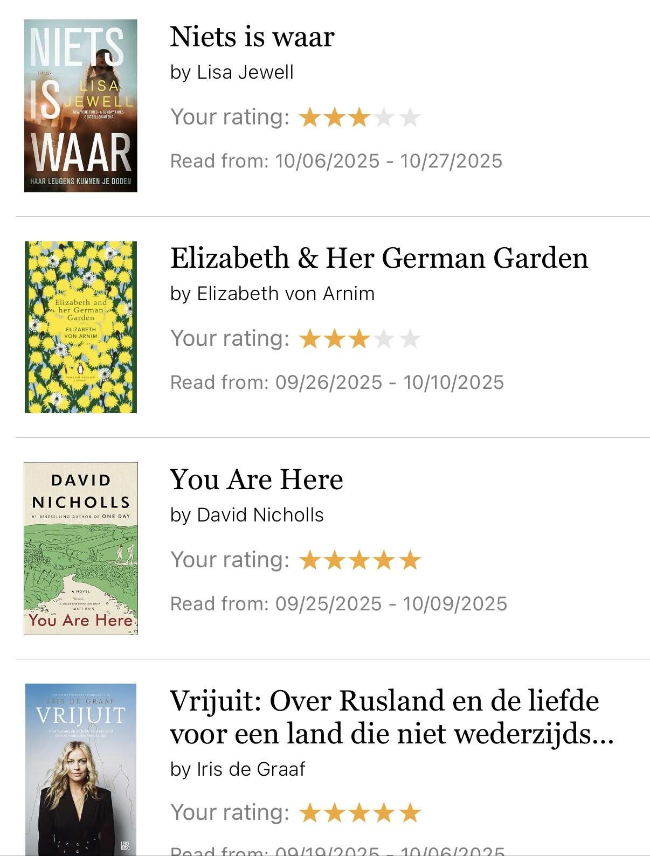
Task: Tap the You Are Here book cover
Action: coord(81,548)
